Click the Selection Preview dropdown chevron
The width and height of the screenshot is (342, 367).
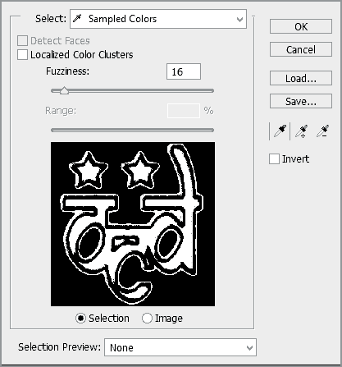249,348
